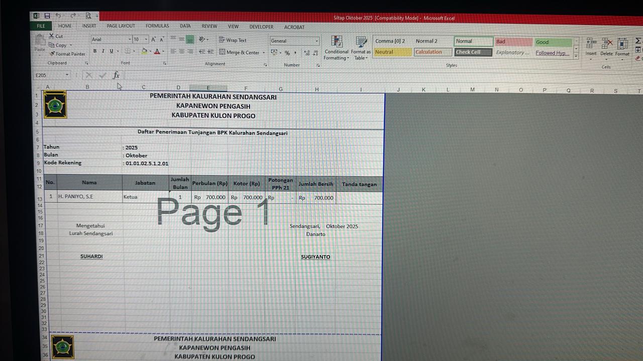
Task: Open the Arial font name dropdown
Action: (130, 39)
